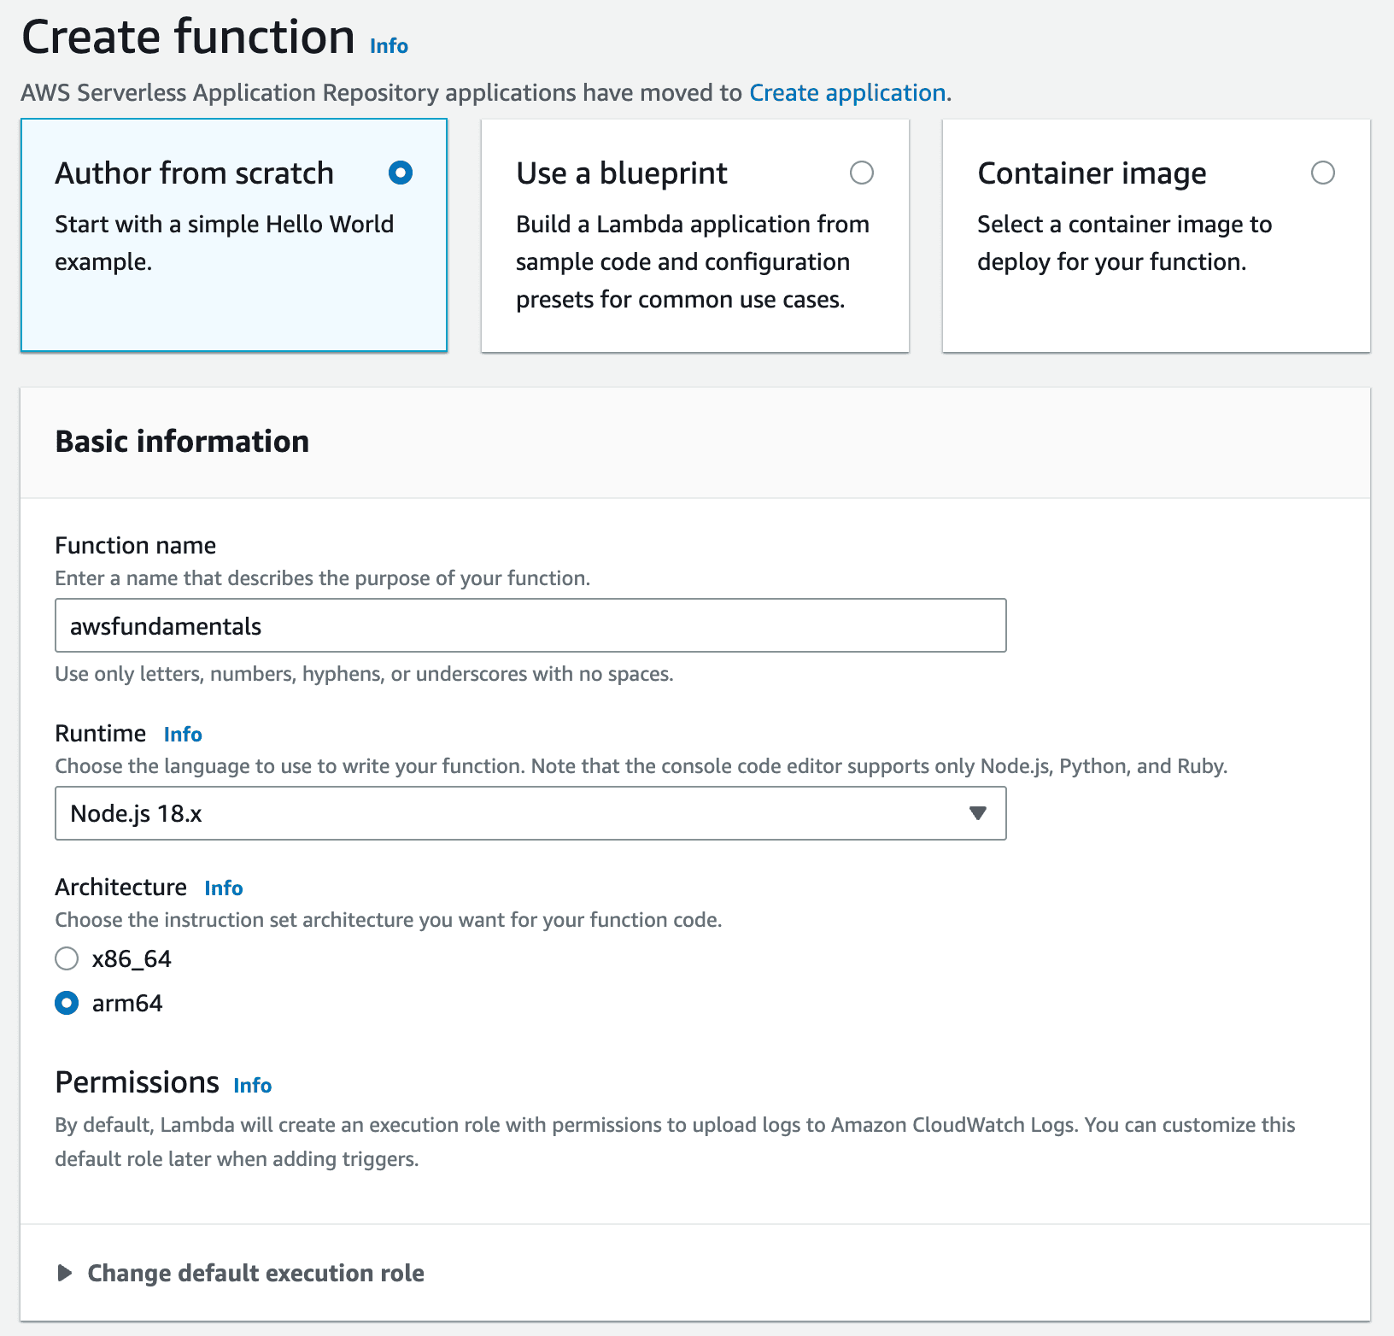This screenshot has width=1394, height=1336.
Task: Select x86_64 architecture
Action: (x=67, y=958)
